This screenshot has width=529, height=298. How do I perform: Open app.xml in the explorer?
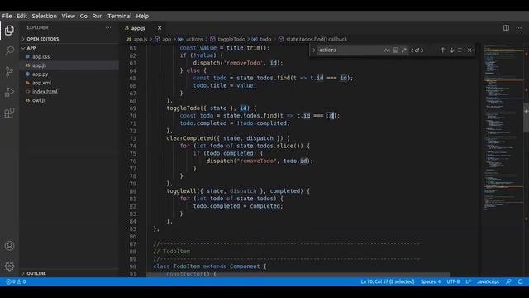pos(69,83)
